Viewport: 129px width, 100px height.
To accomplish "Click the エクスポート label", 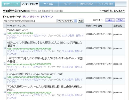I will (99, 20).
